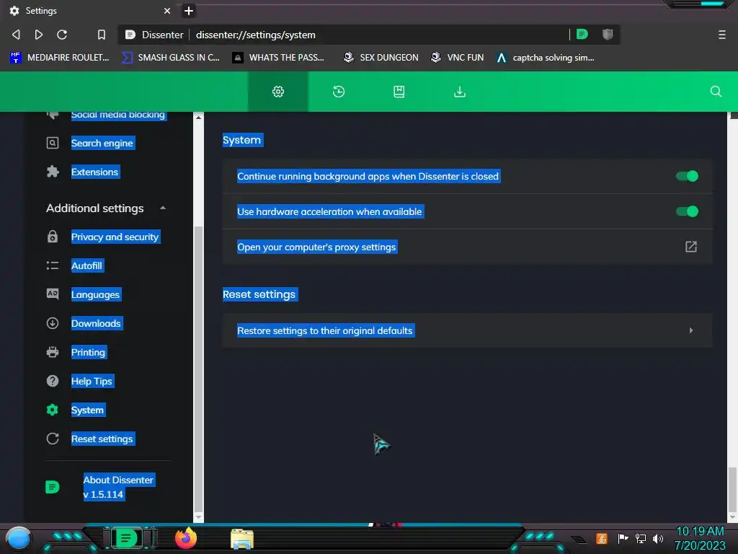Open Privacy and security settings

click(x=115, y=237)
